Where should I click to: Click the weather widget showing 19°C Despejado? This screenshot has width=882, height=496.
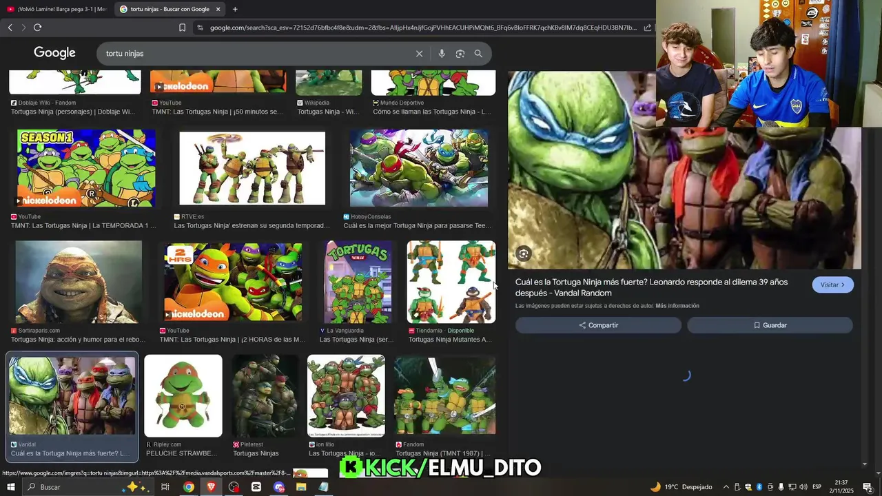681,487
